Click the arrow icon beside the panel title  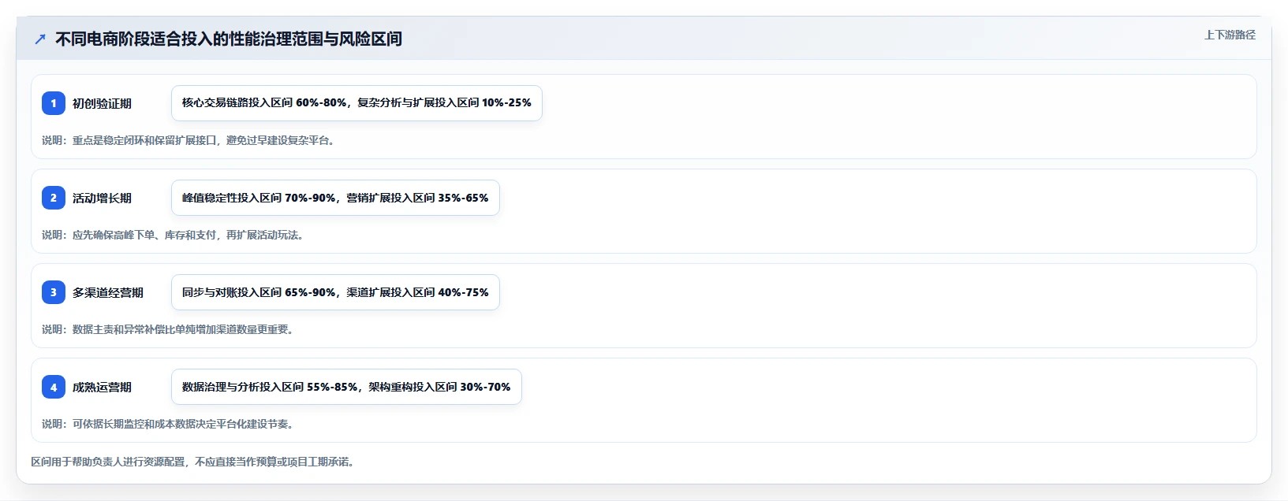coord(40,39)
